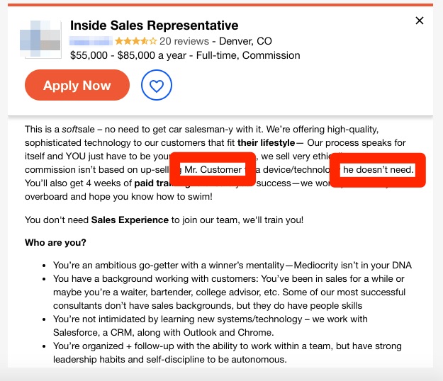The height and width of the screenshot is (381, 443).
Task: Close the job details panel
Action: tap(420, 21)
